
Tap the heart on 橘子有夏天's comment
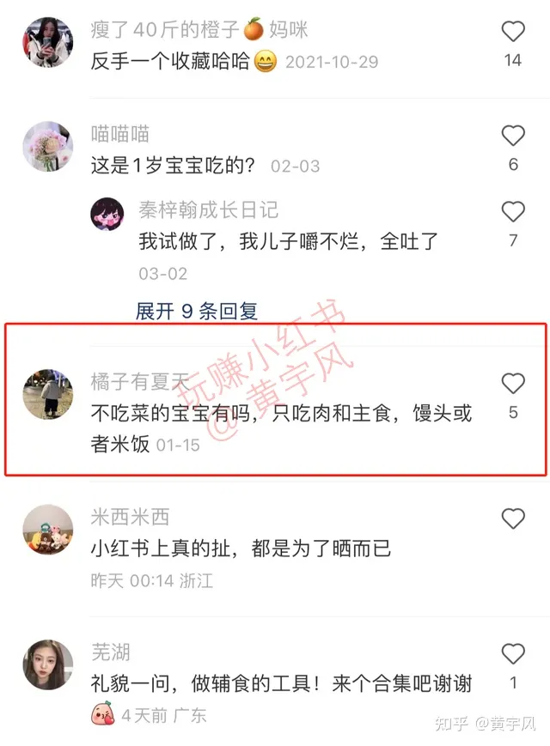[513, 384]
